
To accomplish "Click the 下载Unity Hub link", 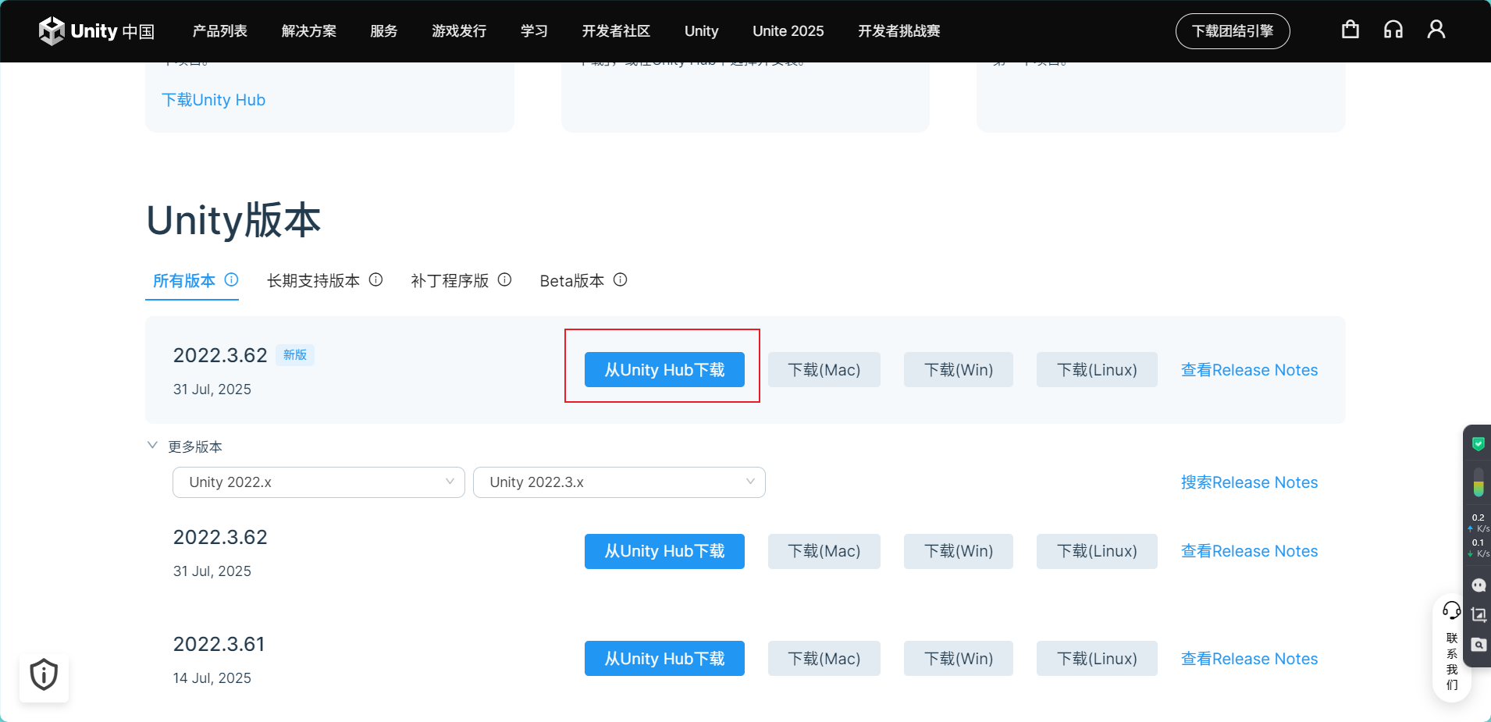I will 213,100.
